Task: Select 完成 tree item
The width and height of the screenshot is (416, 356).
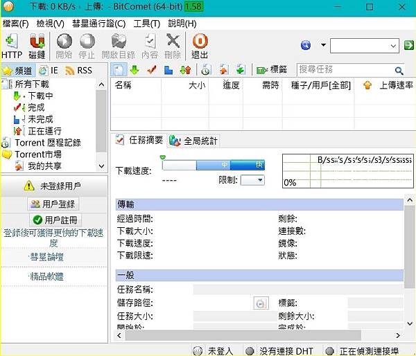Action: tap(36, 107)
